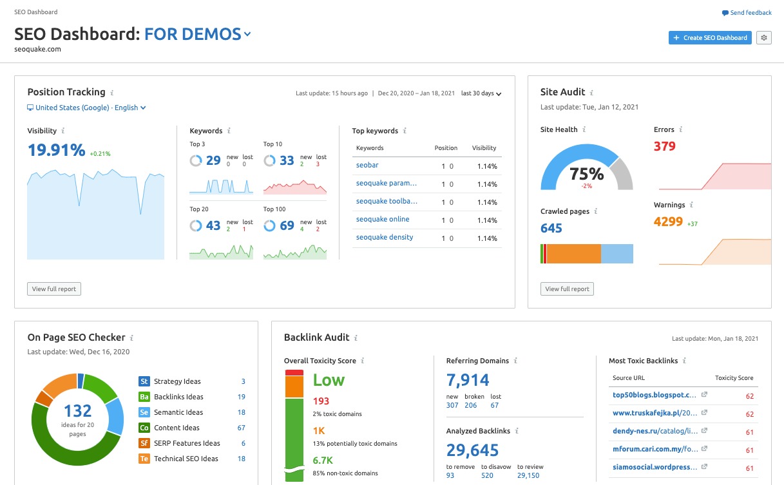Click the Create SEO Dashboard button
The image size is (784, 485).
point(710,38)
